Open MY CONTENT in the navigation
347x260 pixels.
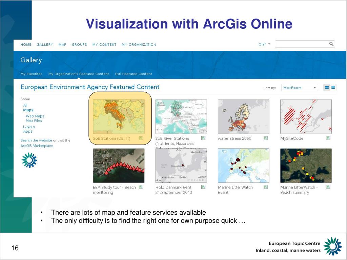[104, 44]
